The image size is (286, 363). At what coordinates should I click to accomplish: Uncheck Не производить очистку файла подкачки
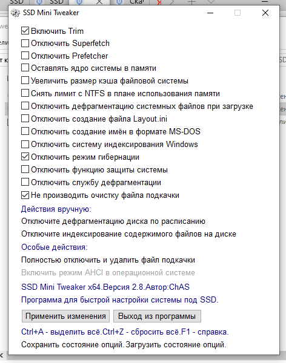click(25, 195)
